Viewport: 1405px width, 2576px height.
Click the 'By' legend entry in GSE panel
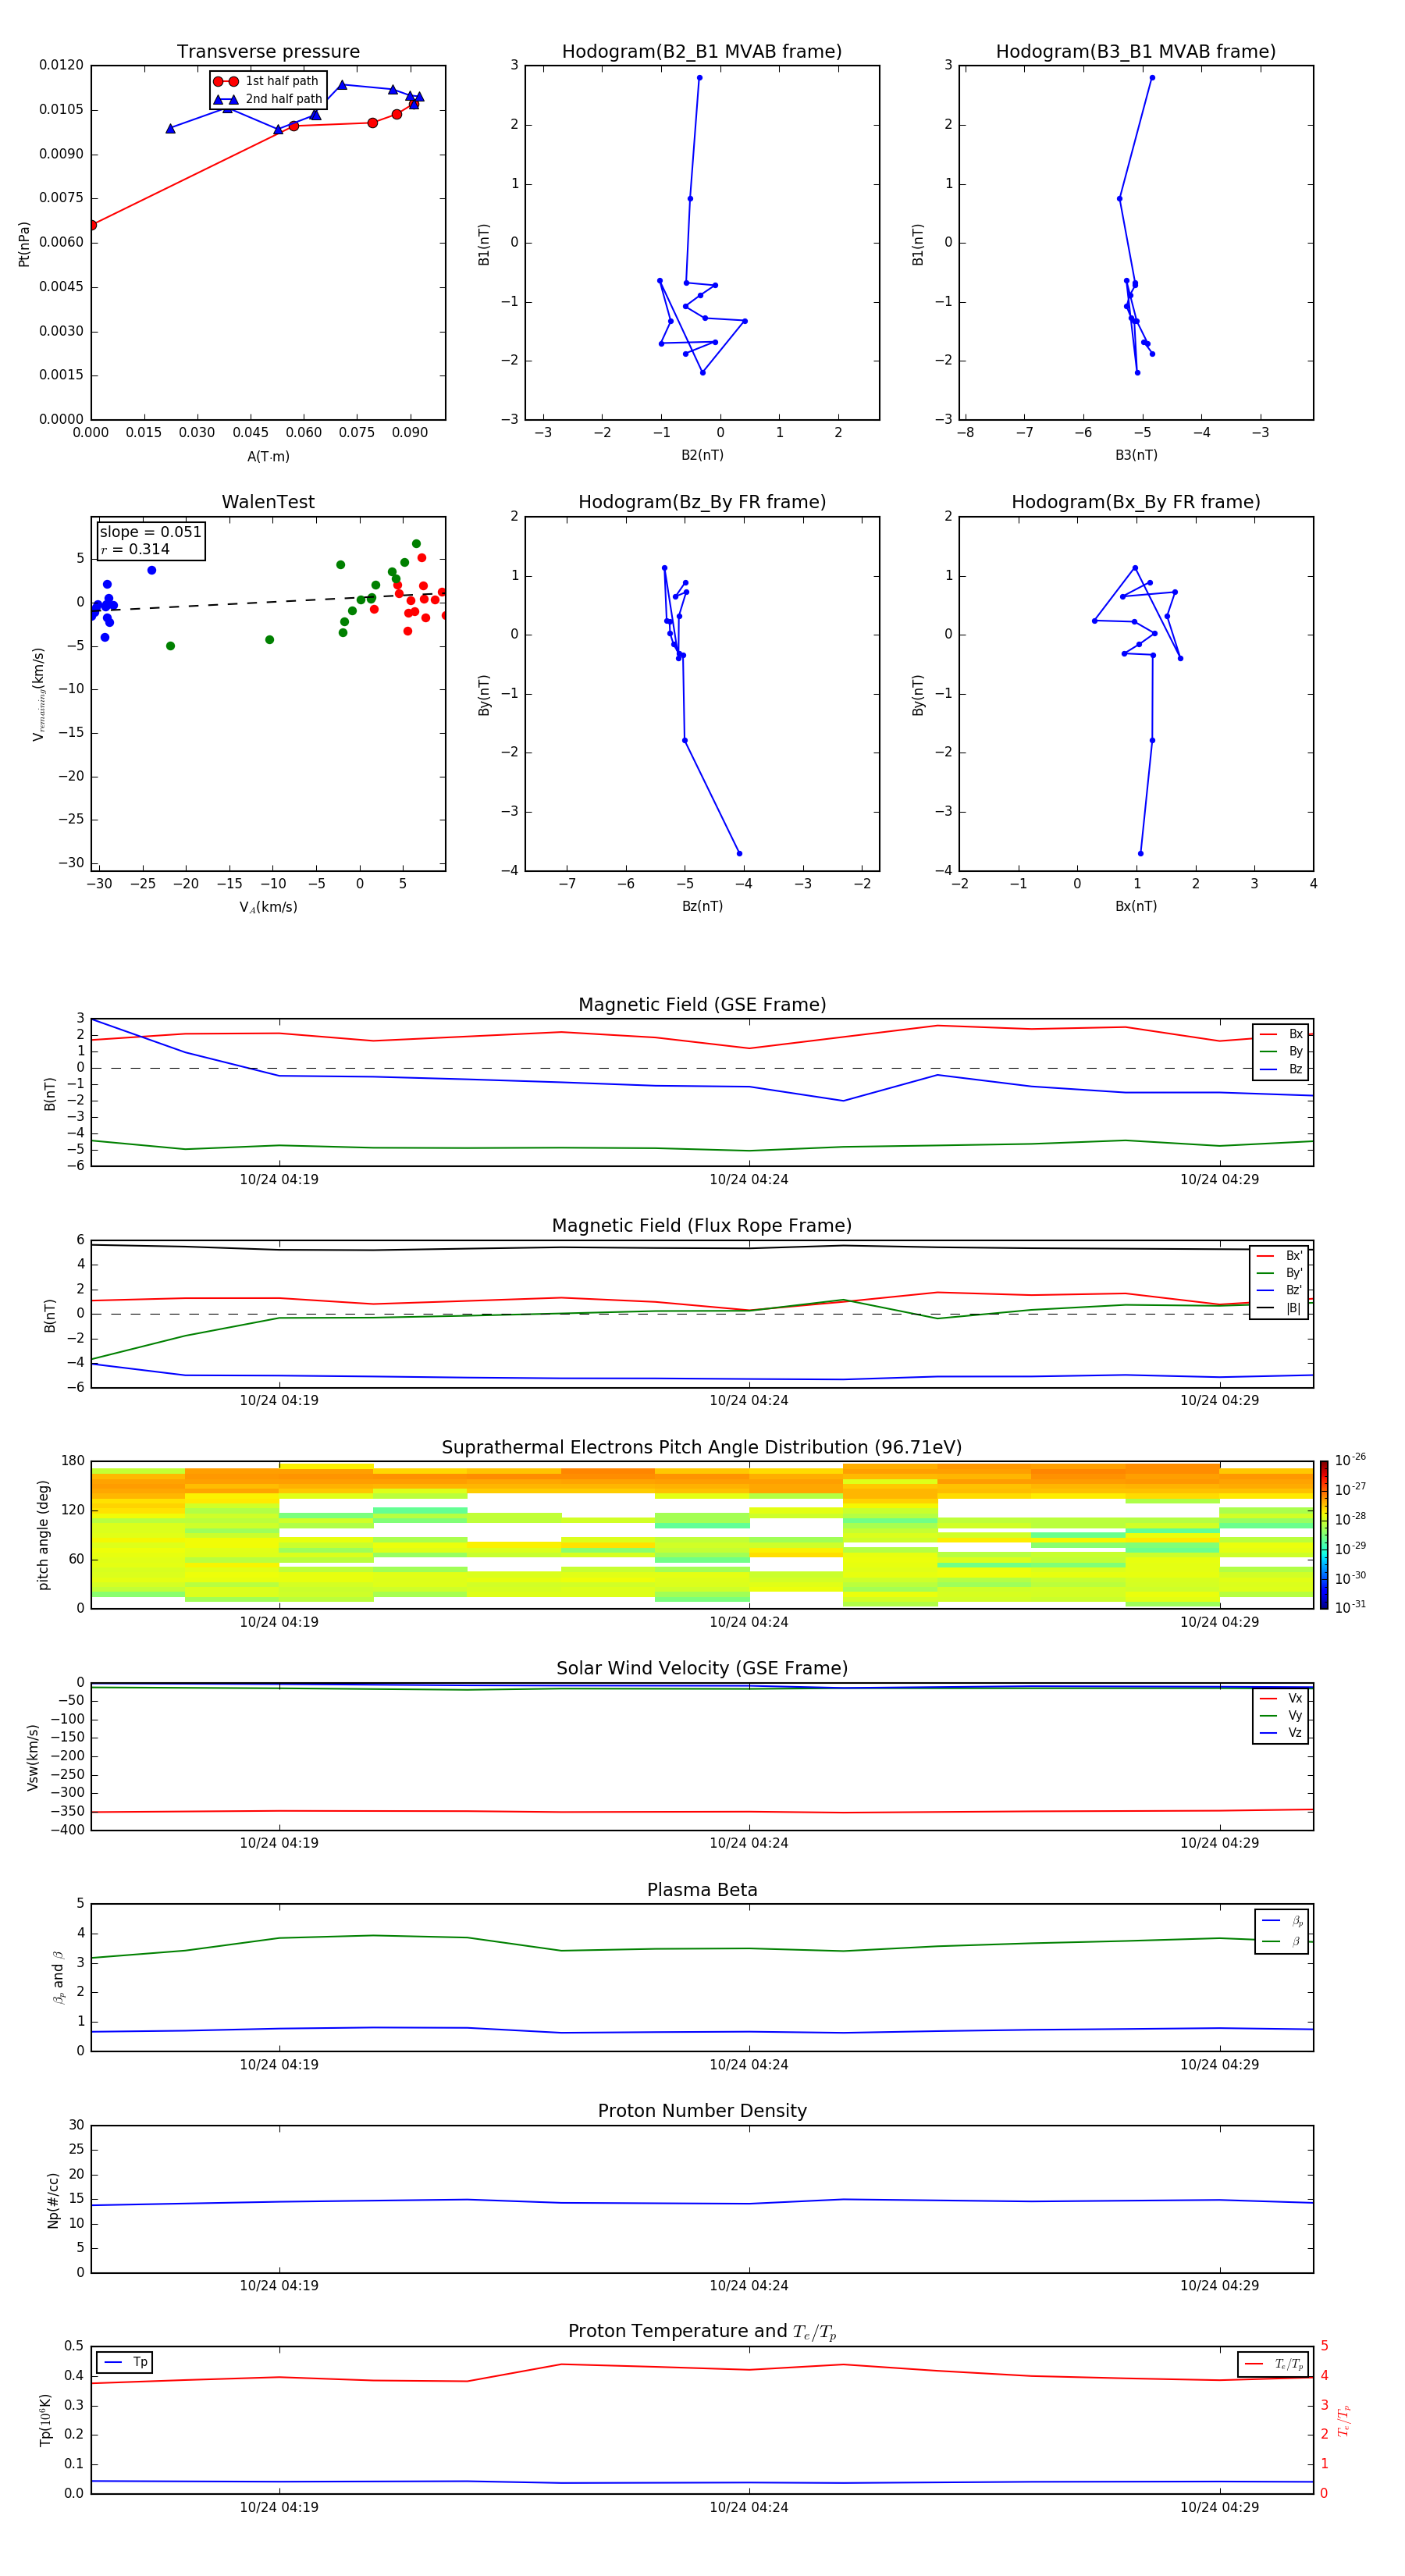pyautogui.click(x=1282, y=1052)
